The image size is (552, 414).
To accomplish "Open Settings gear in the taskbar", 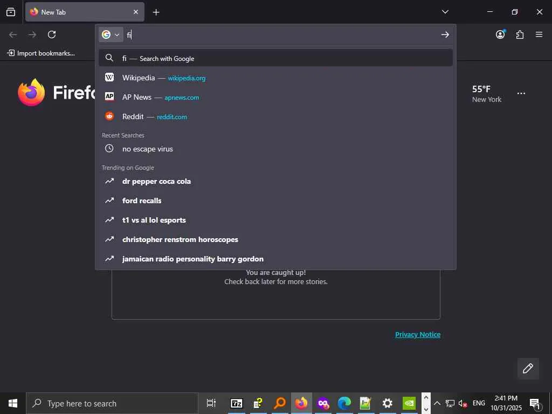I will [x=387, y=403].
